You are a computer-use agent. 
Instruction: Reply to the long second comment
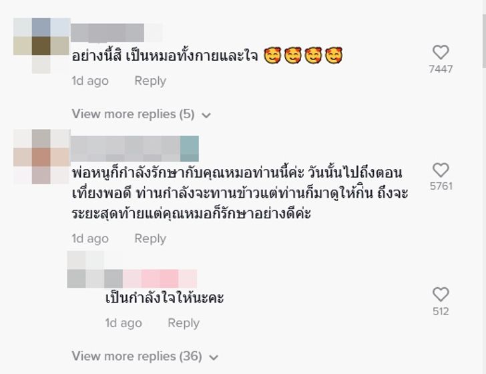[x=150, y=238]
